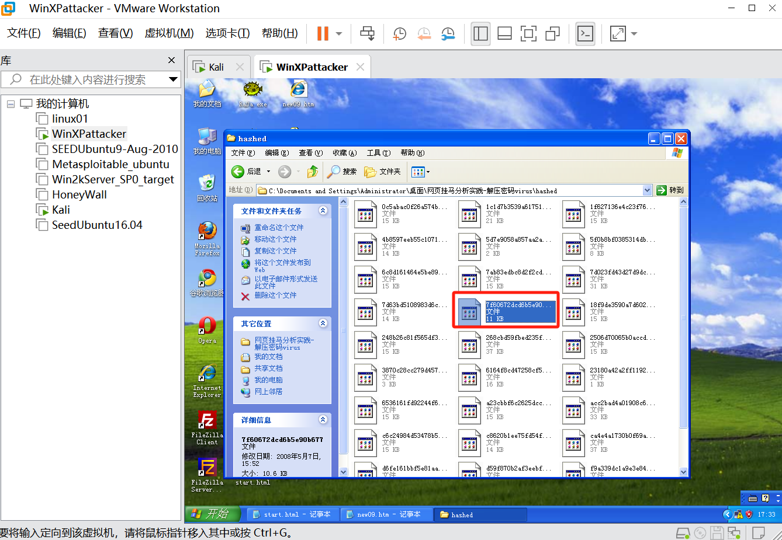Open Explorer 查看(V) menu
The height and width of the screenshot is (540, 782).
[x=310, y=153]
